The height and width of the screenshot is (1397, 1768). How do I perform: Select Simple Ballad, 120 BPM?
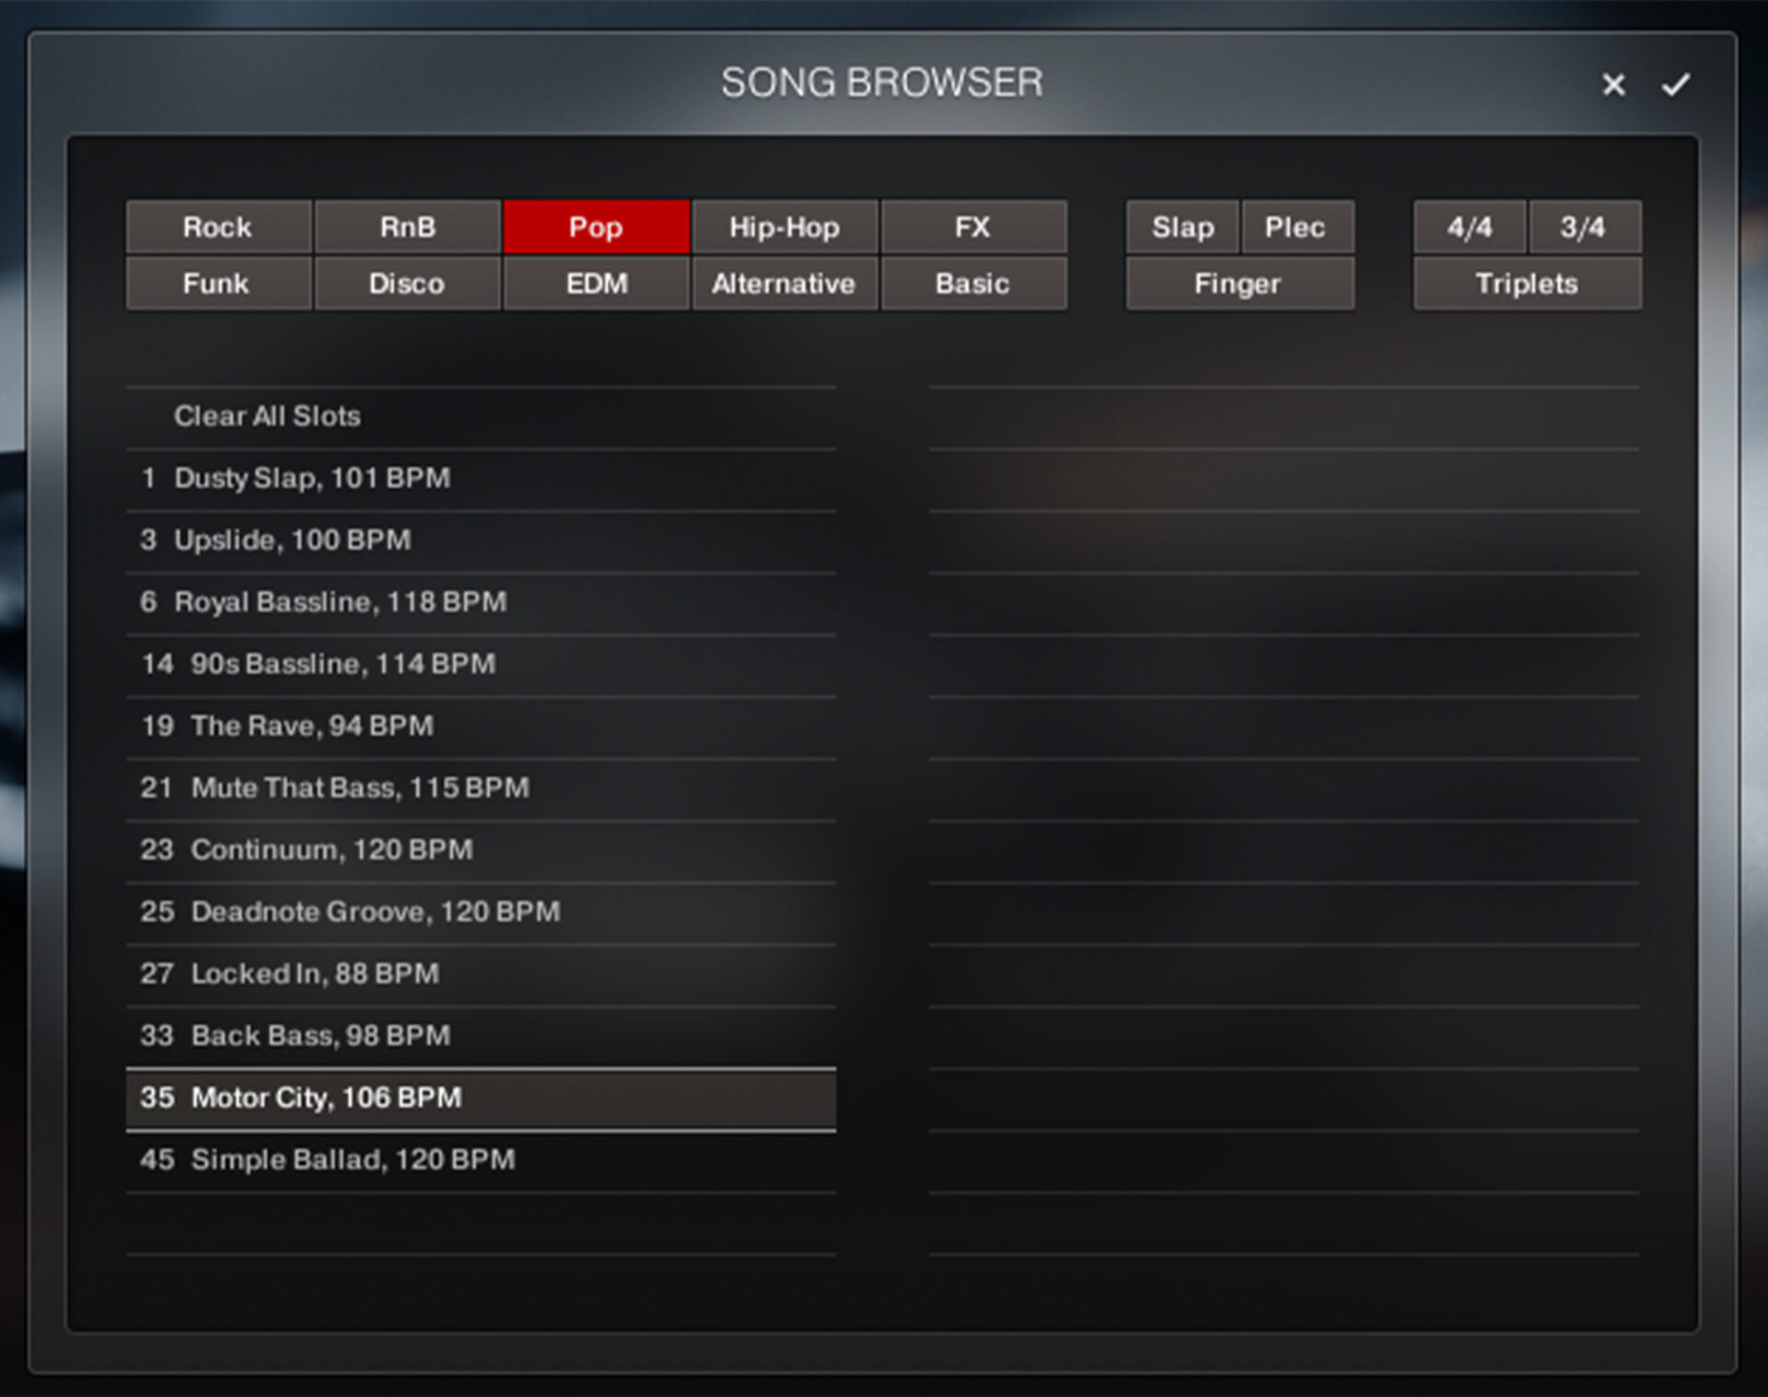353,1159
